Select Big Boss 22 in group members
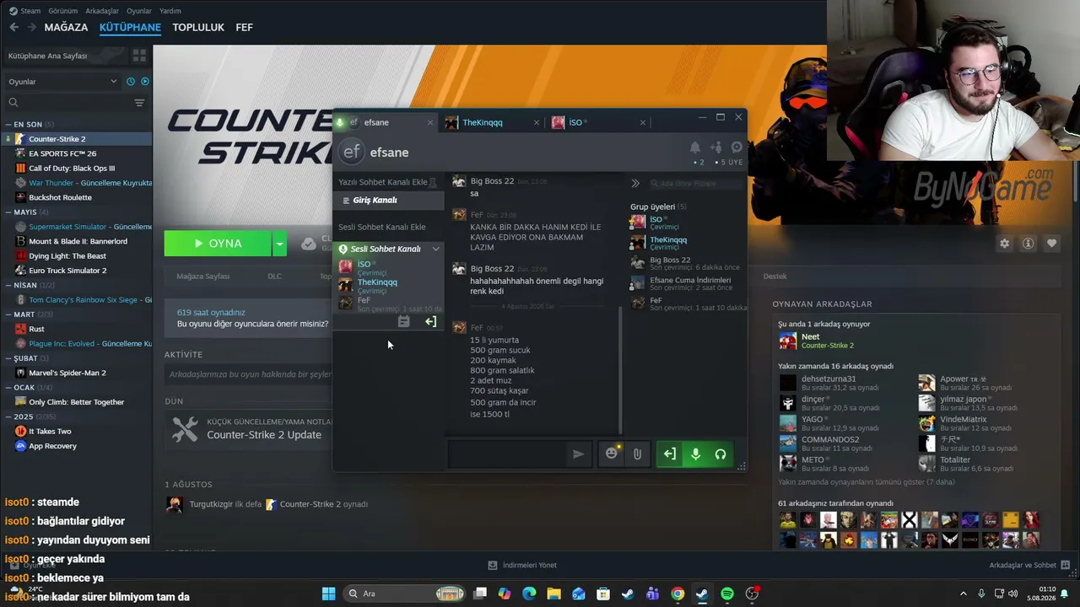Screen dimensions: 1080x607 tap(688, 263)
